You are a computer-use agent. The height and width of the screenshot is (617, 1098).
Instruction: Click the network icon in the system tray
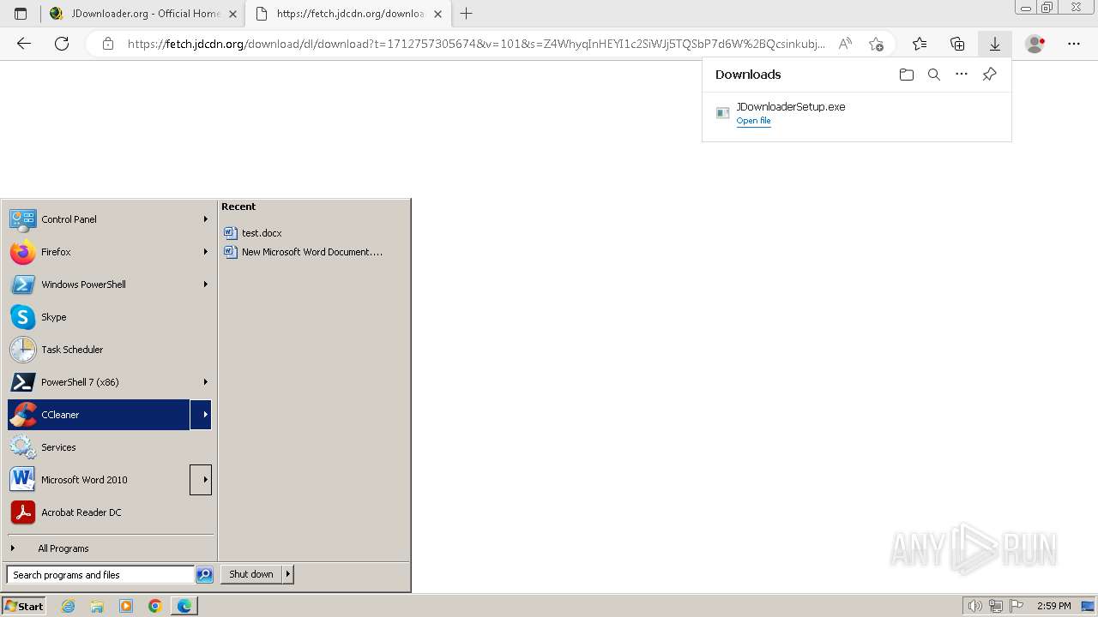(x=995, y=606)
